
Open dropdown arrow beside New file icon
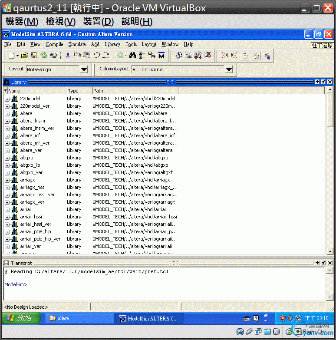[17, 56]
